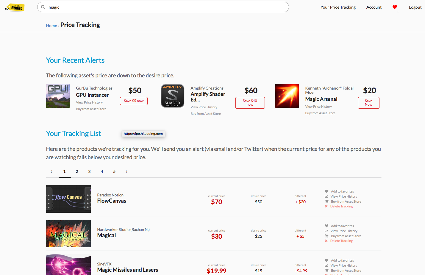Click FlowCanvas thumbnail in tracking list
The image size is (425, 275).
68,199
